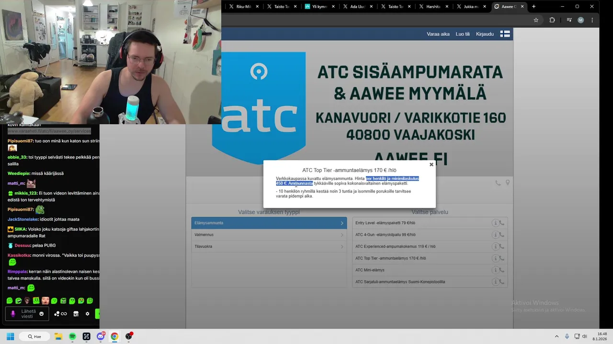Expand the Valmennus booking type

tap(269, 235)
